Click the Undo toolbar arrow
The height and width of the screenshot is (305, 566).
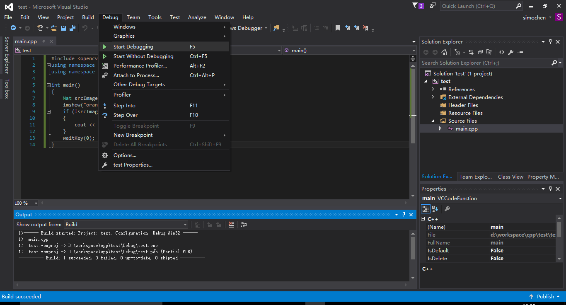[x=85, y=28]
